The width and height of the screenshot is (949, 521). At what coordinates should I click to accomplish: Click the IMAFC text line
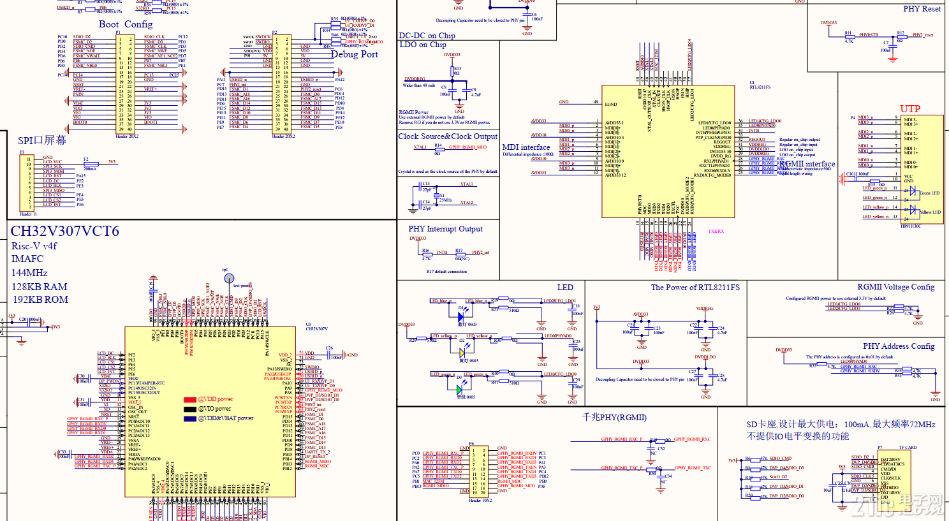click(x=27, y=259)
